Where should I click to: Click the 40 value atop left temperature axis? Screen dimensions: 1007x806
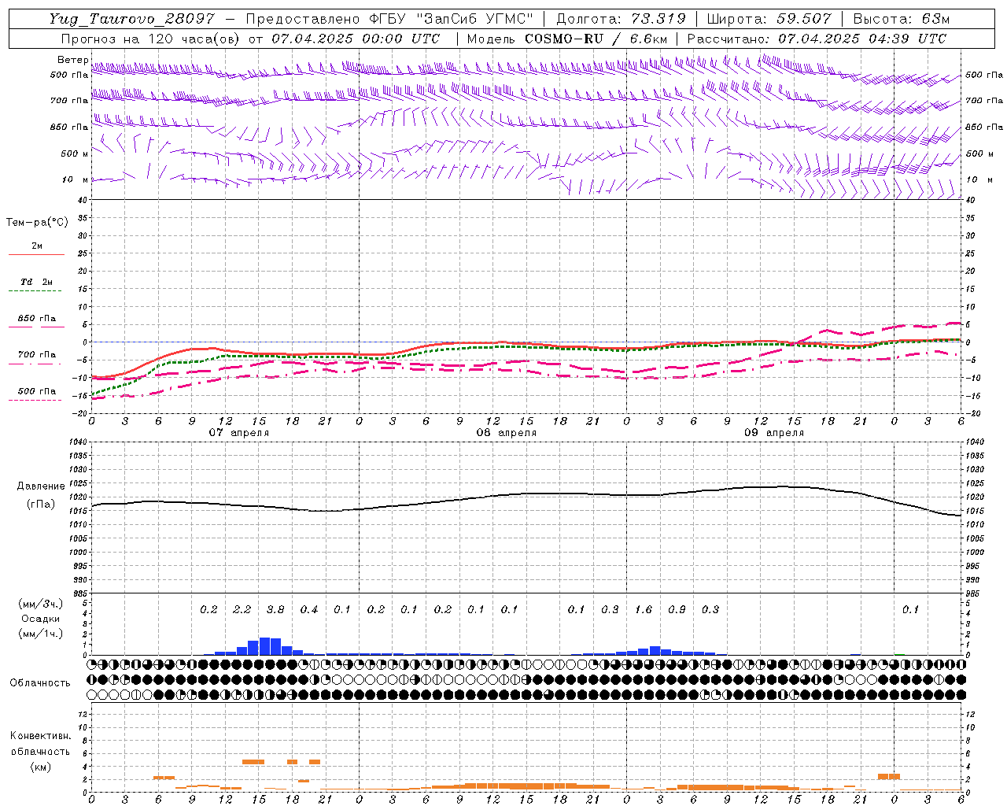(x=82, y=201)
